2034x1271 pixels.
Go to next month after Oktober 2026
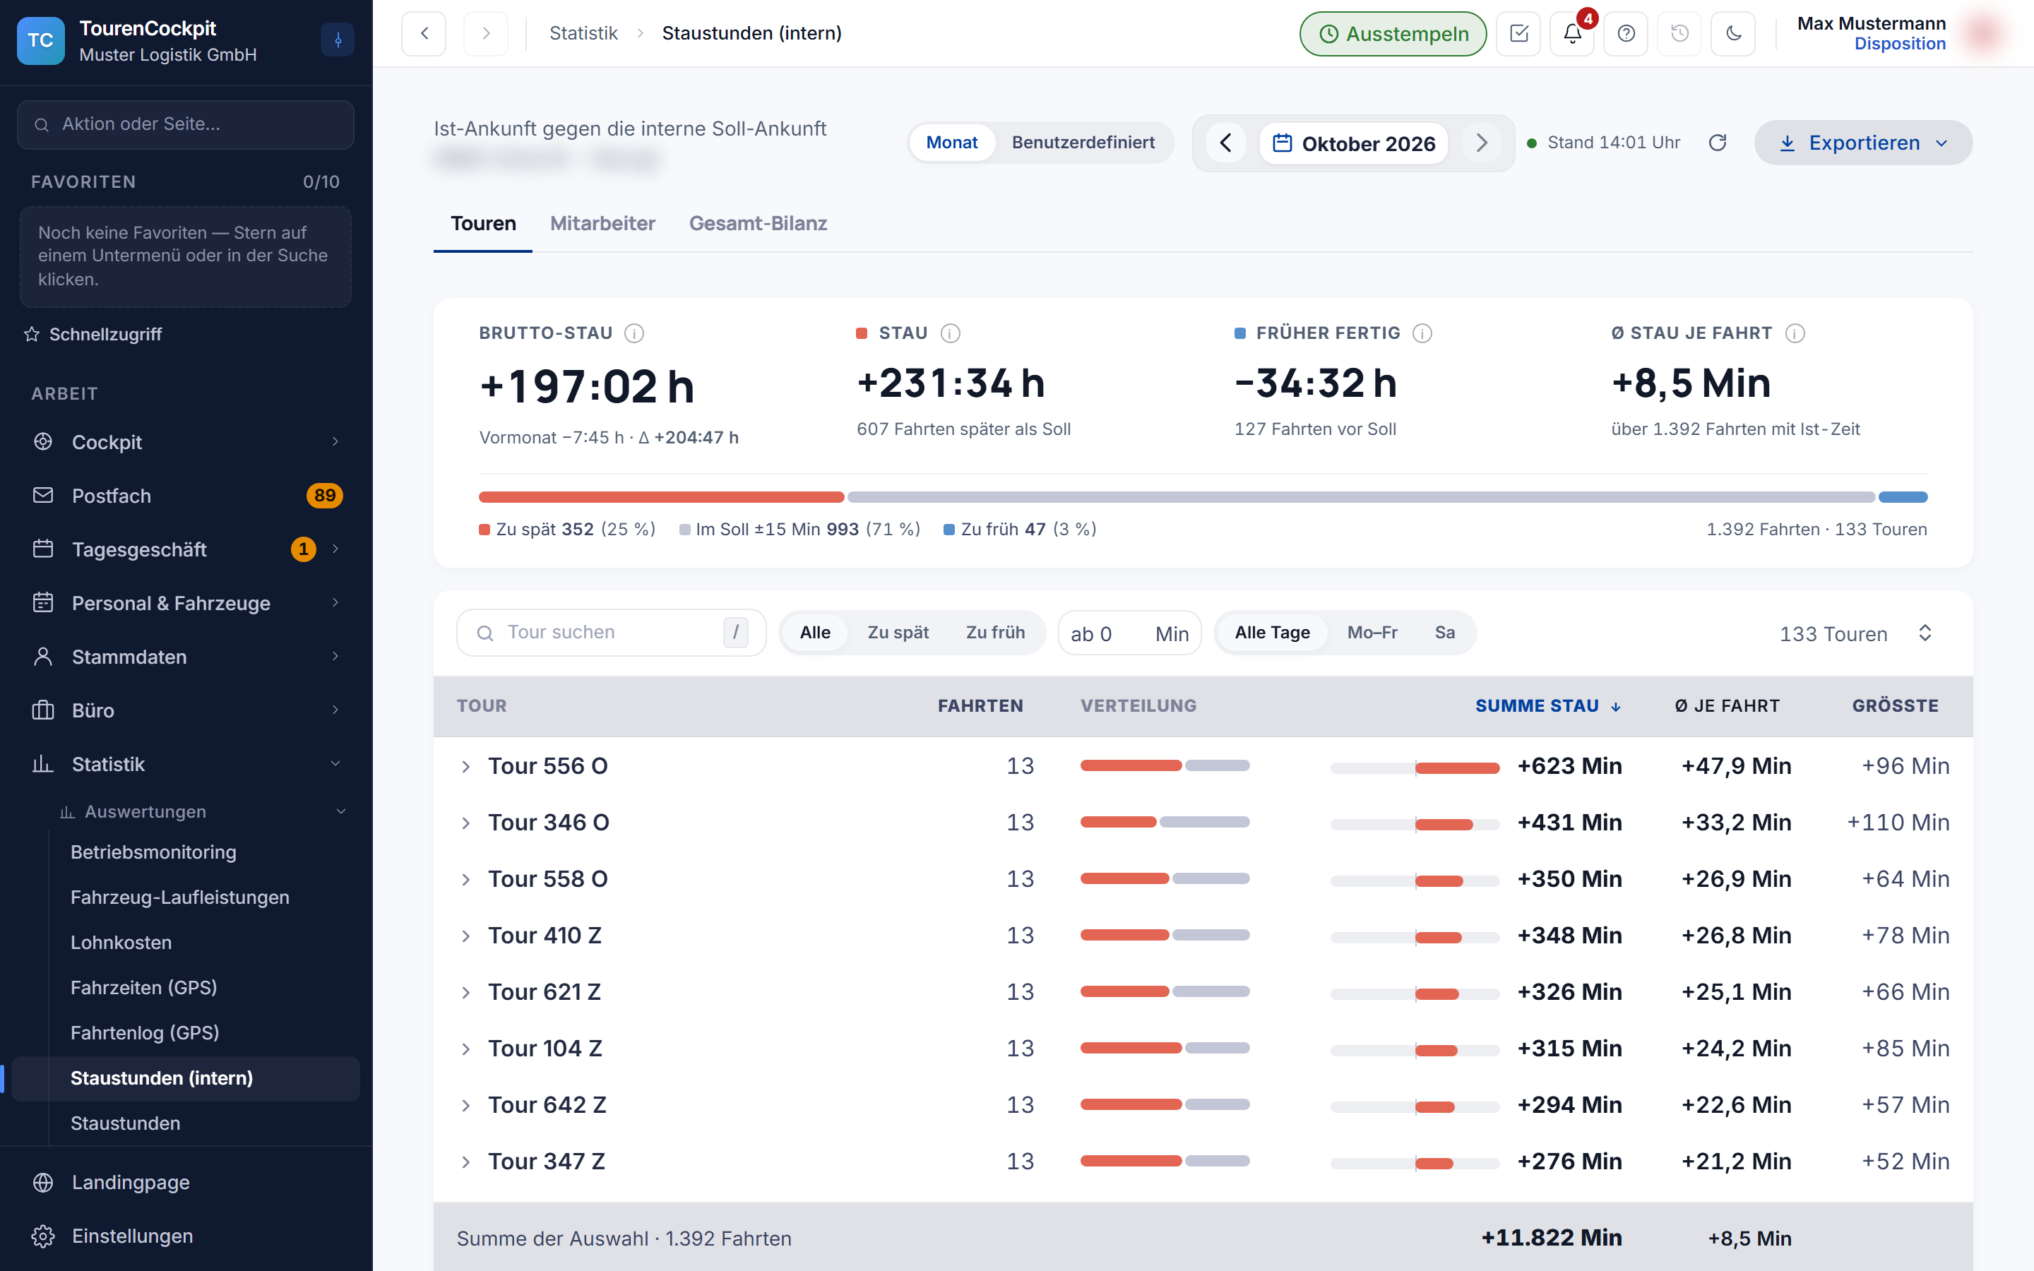[1482, 143]
